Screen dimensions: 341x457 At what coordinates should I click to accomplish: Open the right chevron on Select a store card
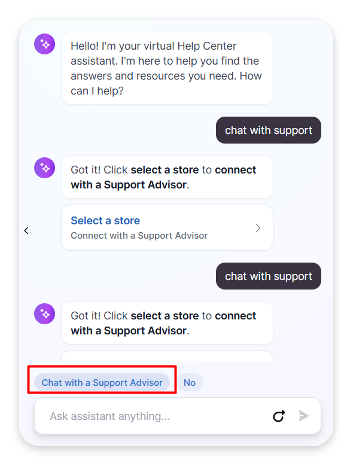[x=258, y=228]
